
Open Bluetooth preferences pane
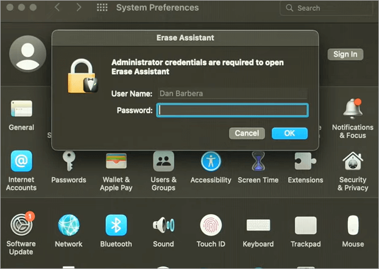[x=116, y=225]
